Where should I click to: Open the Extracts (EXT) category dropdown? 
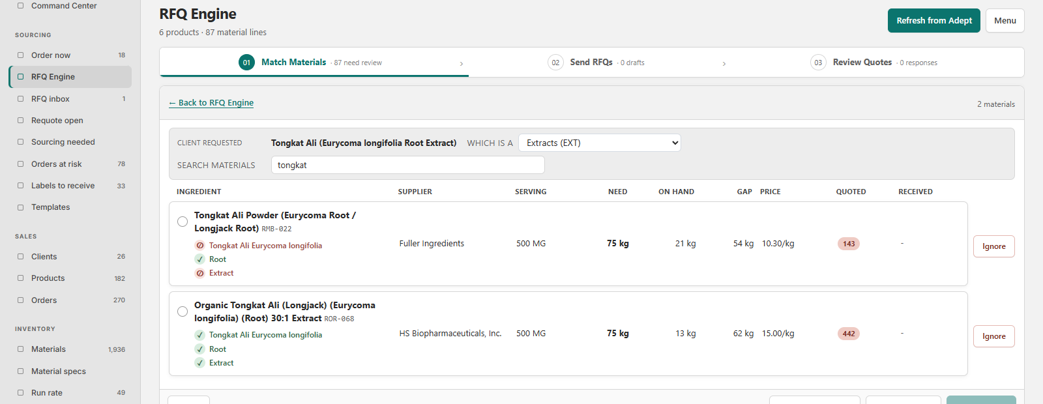tap(600, 143)
